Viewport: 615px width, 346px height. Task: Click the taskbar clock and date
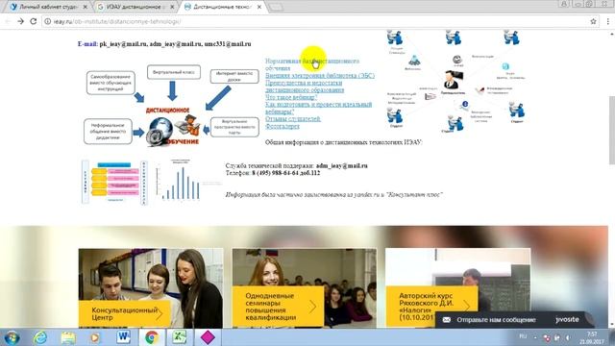click(x=592, y=337)
